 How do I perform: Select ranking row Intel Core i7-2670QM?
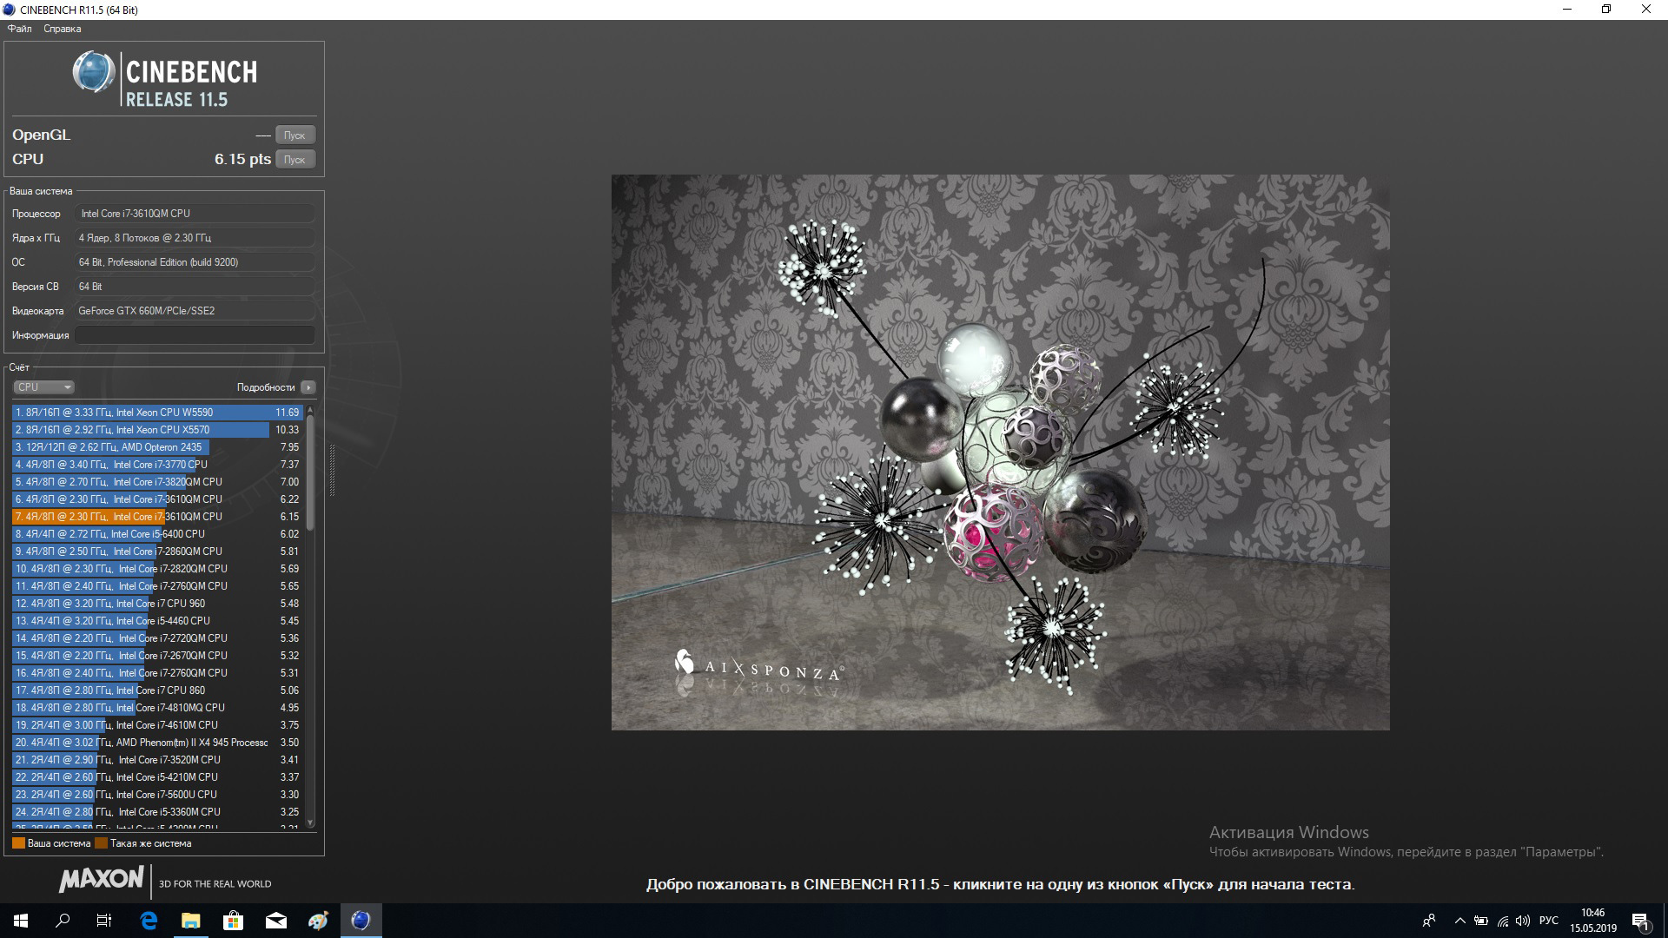click(x=157, y=656)
